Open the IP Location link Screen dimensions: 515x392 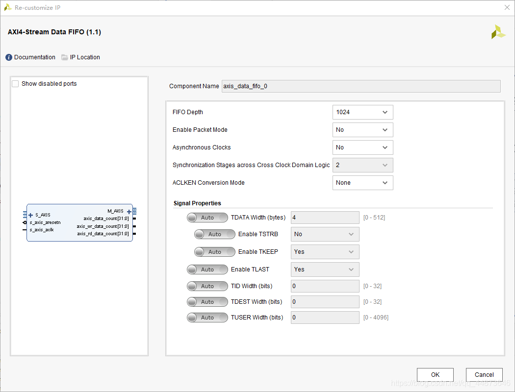[85, 57]
